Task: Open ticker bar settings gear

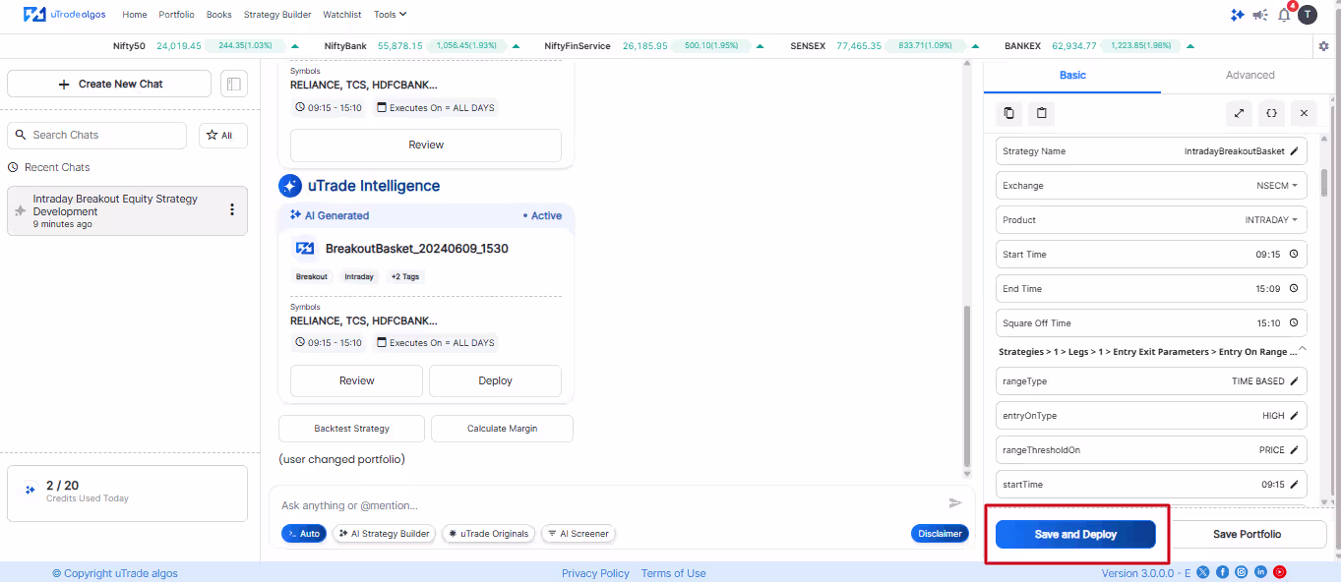Action: coord(1323,46)
